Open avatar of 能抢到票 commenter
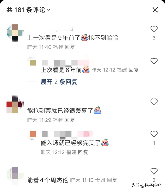165x191 pixels. coord(15,104)
